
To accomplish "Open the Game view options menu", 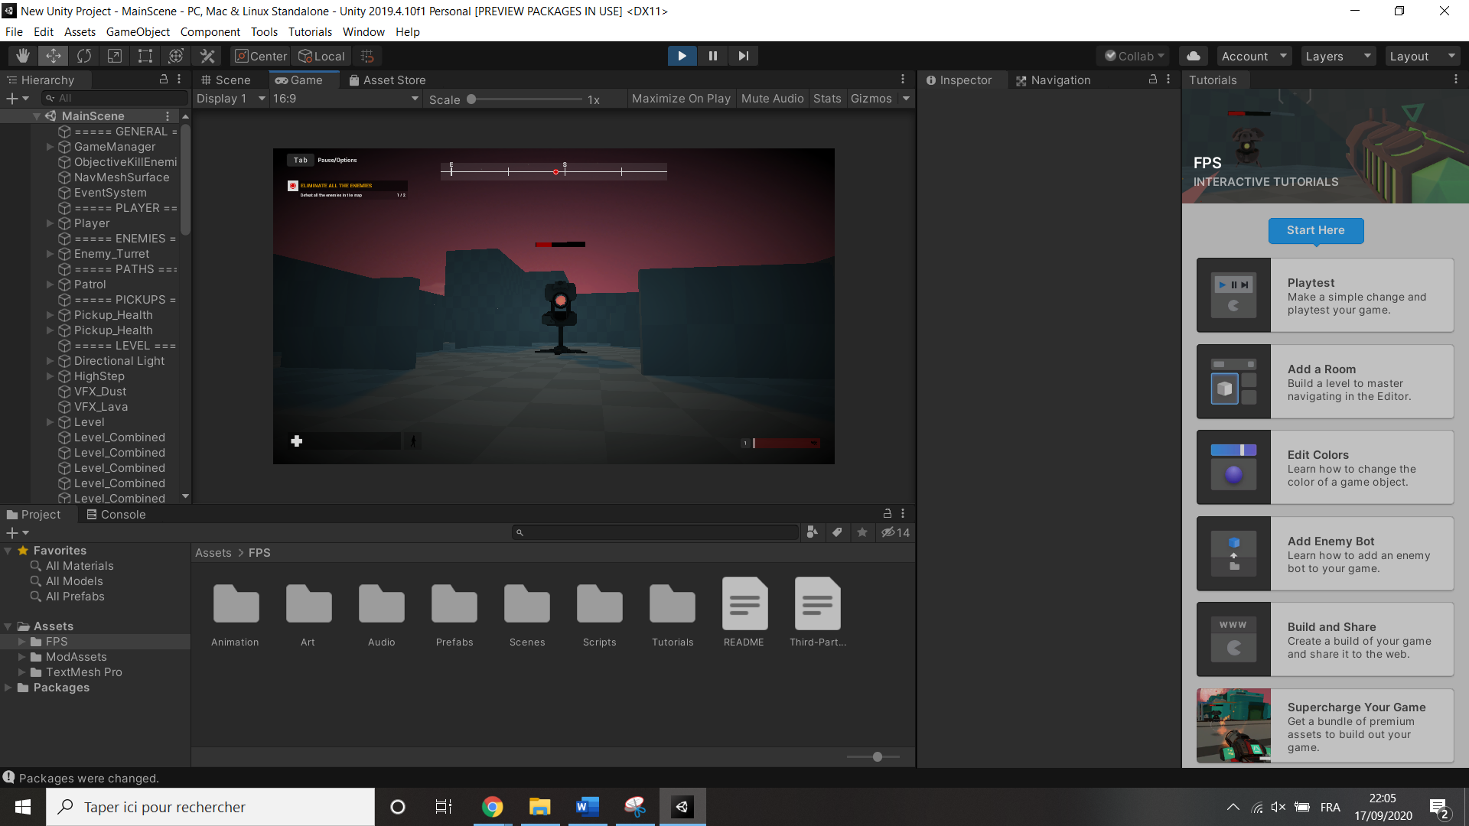I will point(903,80).
